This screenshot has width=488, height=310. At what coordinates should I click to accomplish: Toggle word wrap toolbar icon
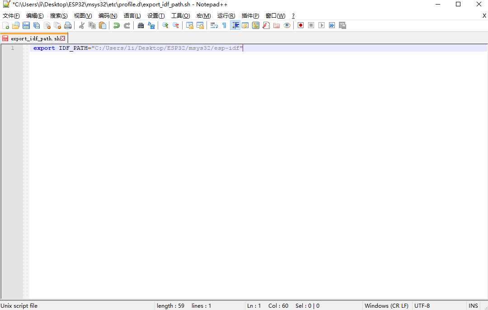pyautogui.click(x=214, y=25)
